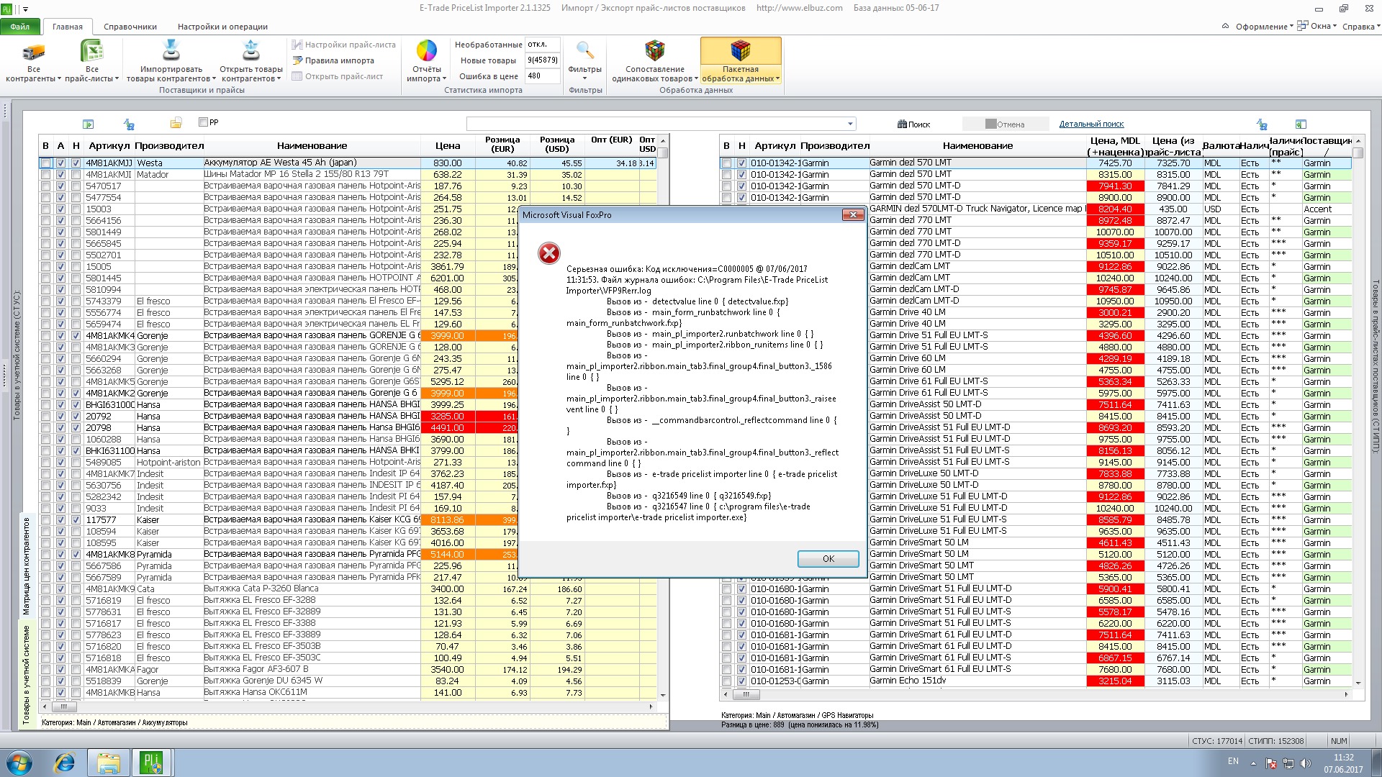The image size is (1382, 777).
Task: Toggle the PP checkbox
Action: click(x=204, y=122)
